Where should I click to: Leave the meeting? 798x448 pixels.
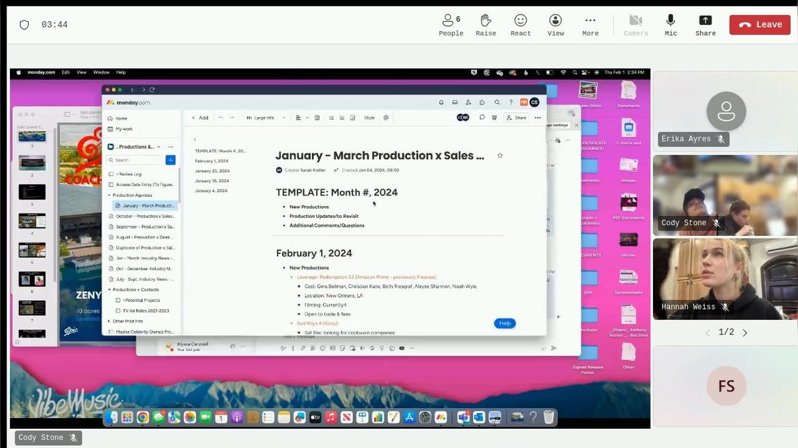click(x=761, y=25)
